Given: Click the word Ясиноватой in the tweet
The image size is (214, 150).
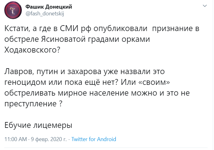Looking at the screenshot, I should (63, 39).
